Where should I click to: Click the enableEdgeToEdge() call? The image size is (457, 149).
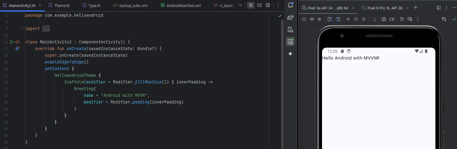66,62
